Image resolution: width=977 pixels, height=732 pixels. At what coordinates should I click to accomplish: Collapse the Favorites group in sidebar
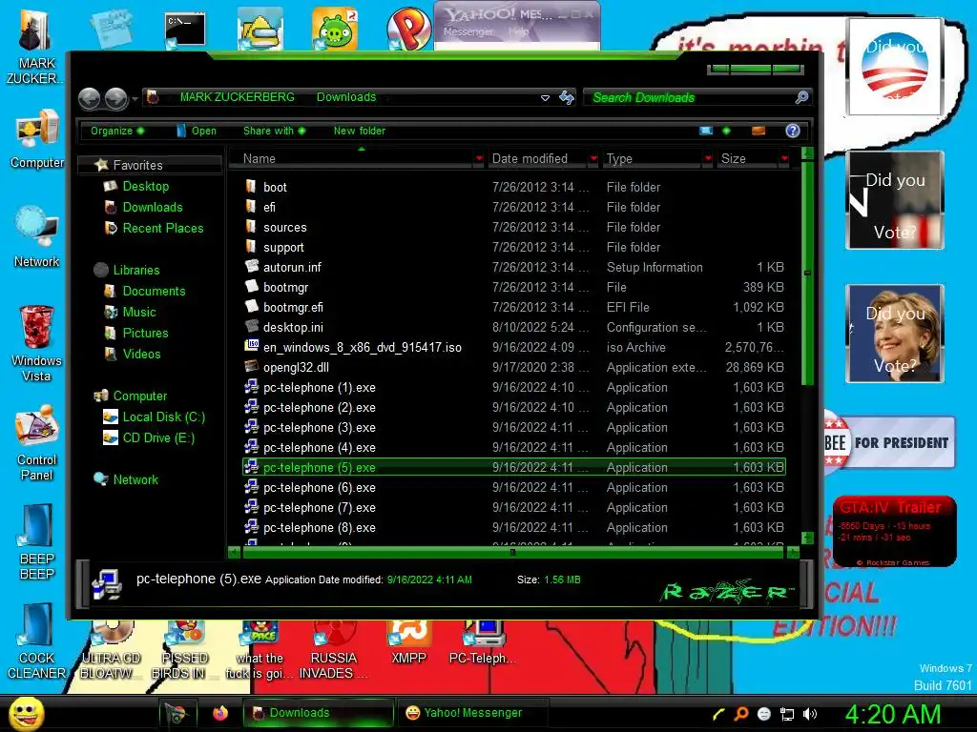tap(149, 165)
